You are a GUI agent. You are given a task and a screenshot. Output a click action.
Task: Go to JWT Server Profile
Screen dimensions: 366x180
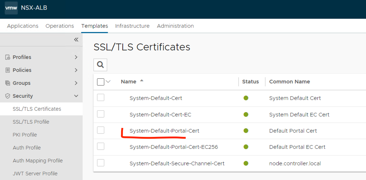point(35,174)
